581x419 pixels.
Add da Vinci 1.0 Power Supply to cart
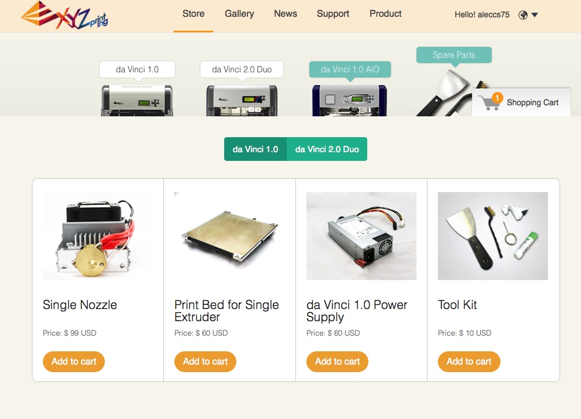pos(337,362)
